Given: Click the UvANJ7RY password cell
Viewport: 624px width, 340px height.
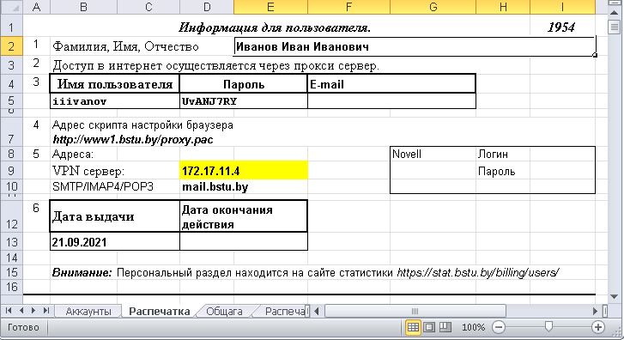Looking at the screenshot, I should point(243,101).
